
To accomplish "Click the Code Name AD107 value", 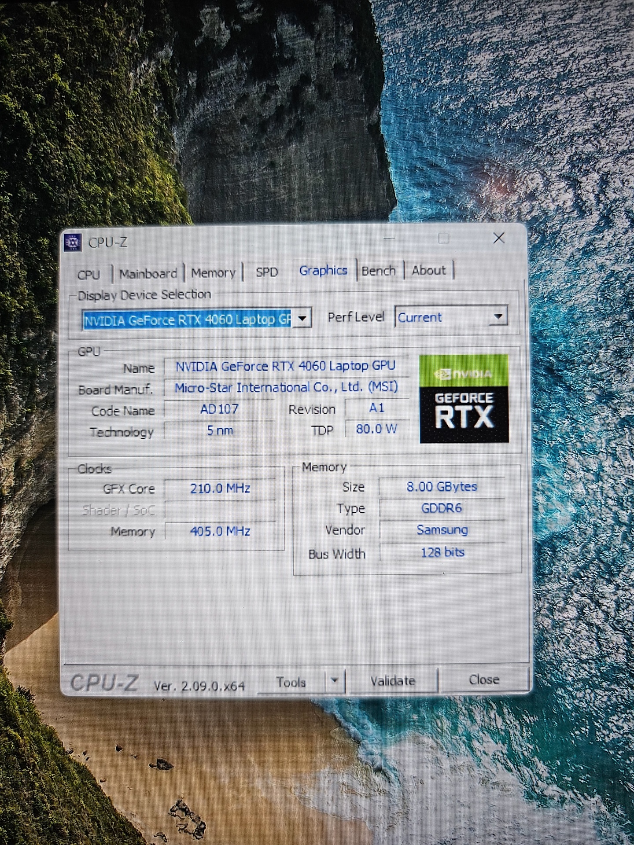I will 219,409.
